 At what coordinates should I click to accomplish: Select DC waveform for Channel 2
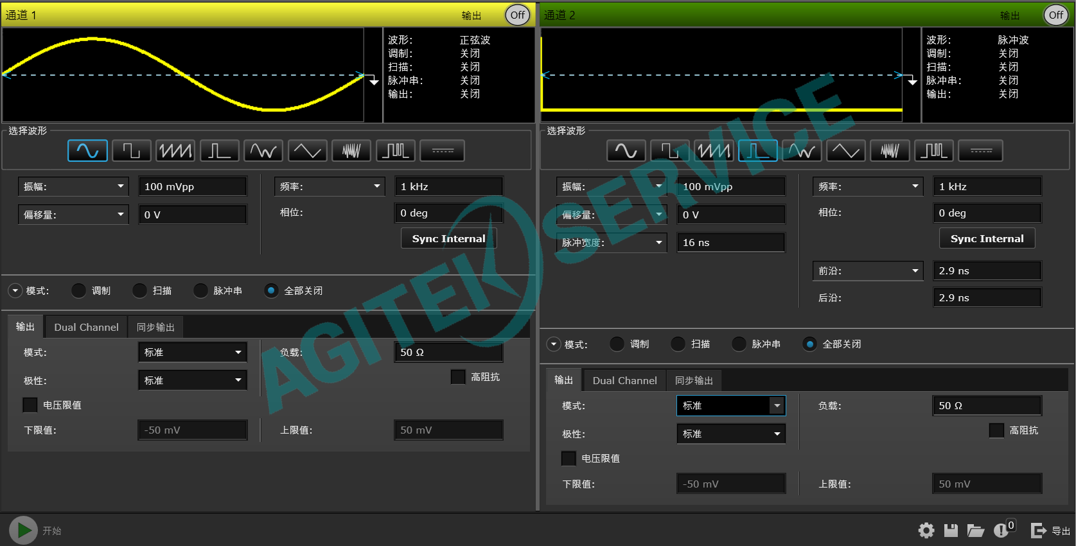(x=981, y=151)
